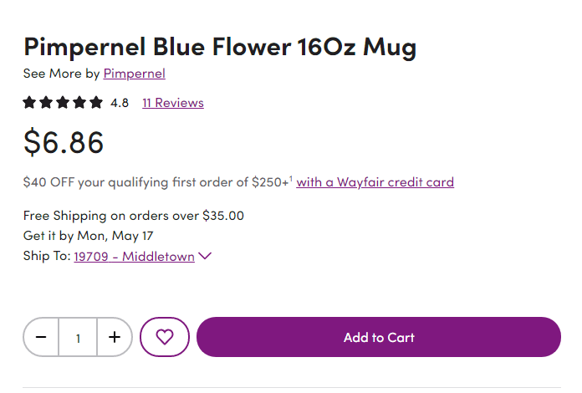Change the 19709 - Middletown shipping location
Image resolution: width=582 pixels, height=393 pixels.
pos(134,257)
